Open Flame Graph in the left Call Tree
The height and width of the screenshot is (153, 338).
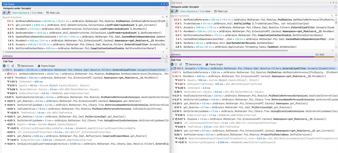46,66
